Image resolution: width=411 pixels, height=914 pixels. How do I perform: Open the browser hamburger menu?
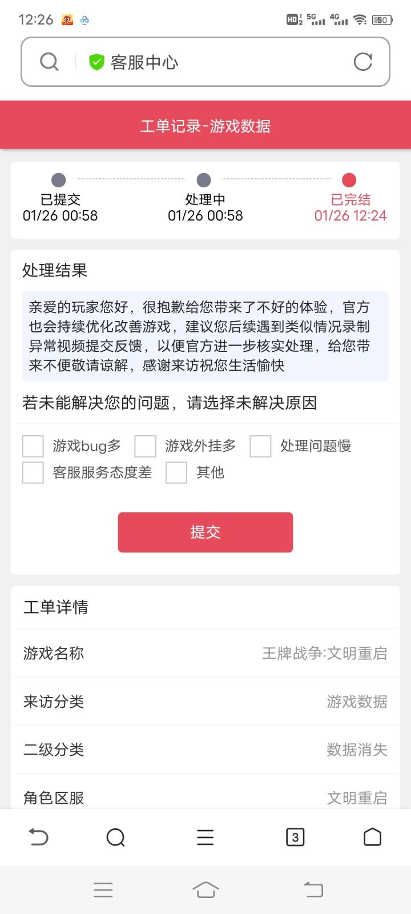[205, 837]
